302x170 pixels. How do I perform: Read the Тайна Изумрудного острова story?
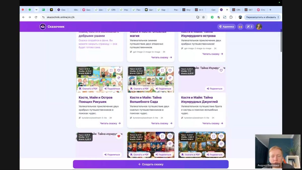[213, 54]
